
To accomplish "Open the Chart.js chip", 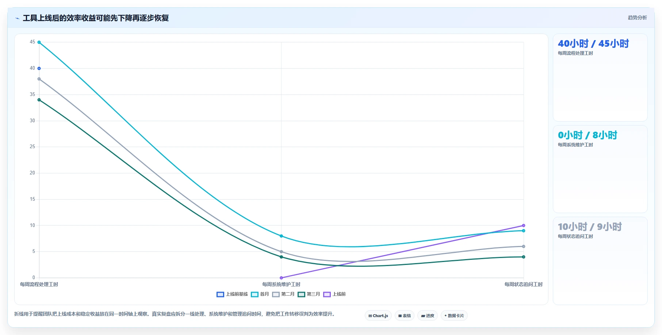I will pyautogui.click(x=378, y=316).
